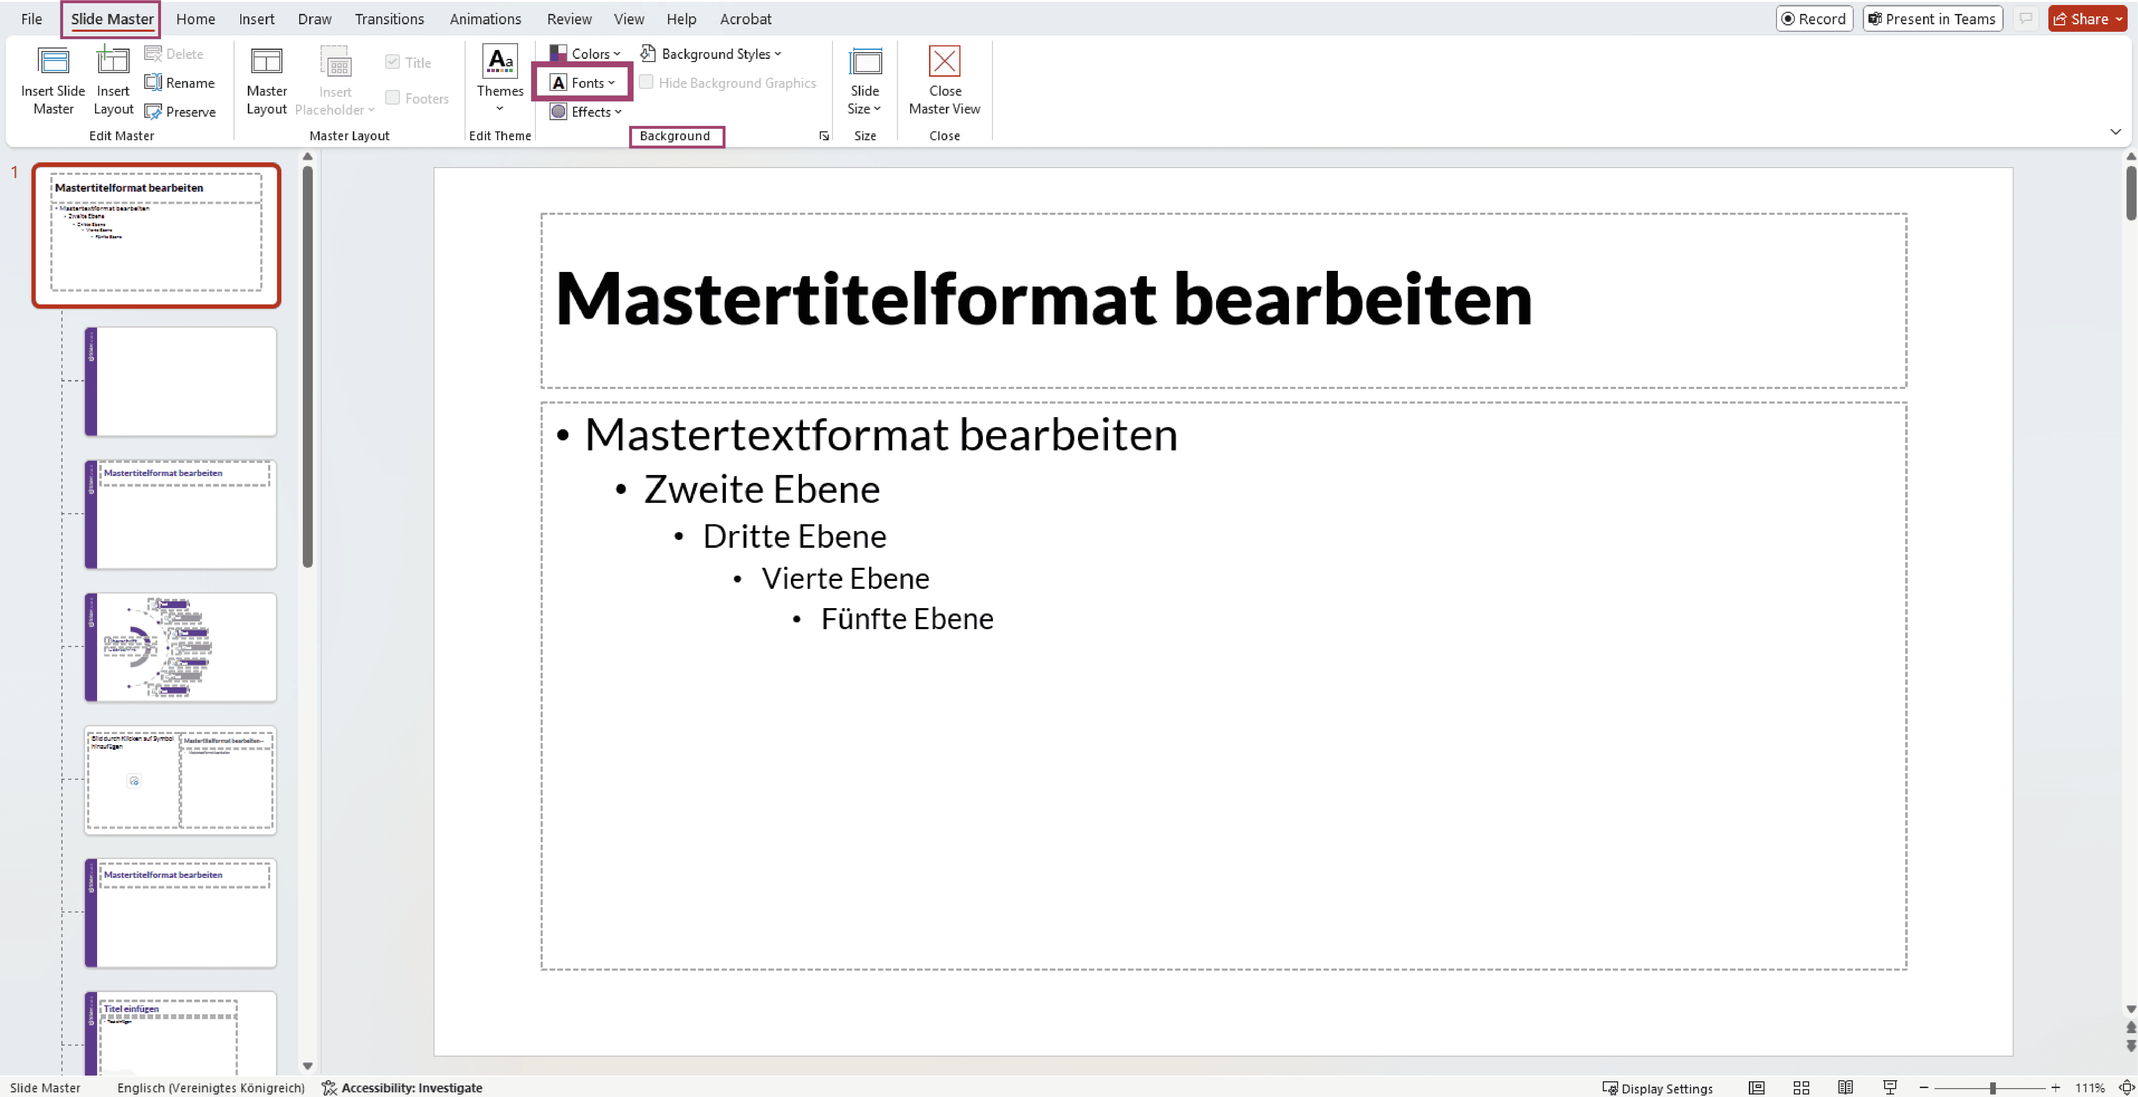Screen dimensions: 2138x1097
Task: Open the Transitions tab
Action: [389, 19]
